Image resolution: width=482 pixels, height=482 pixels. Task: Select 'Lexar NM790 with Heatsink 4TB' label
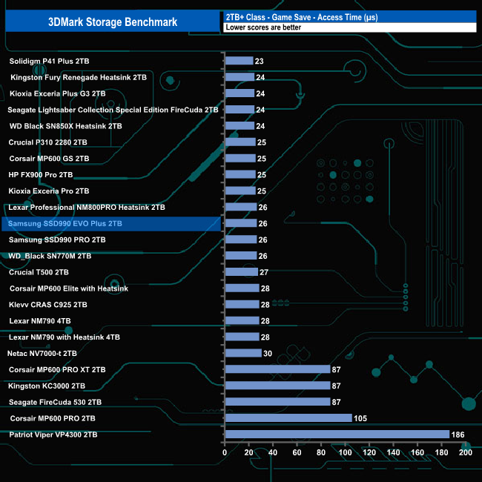pyautogui.click(x=65, y=337)
